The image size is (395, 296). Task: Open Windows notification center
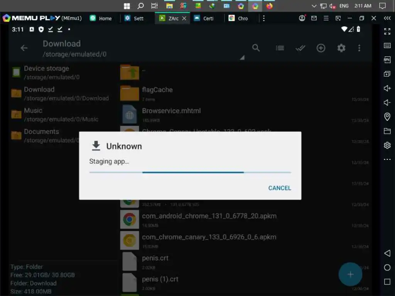[382, 6]
